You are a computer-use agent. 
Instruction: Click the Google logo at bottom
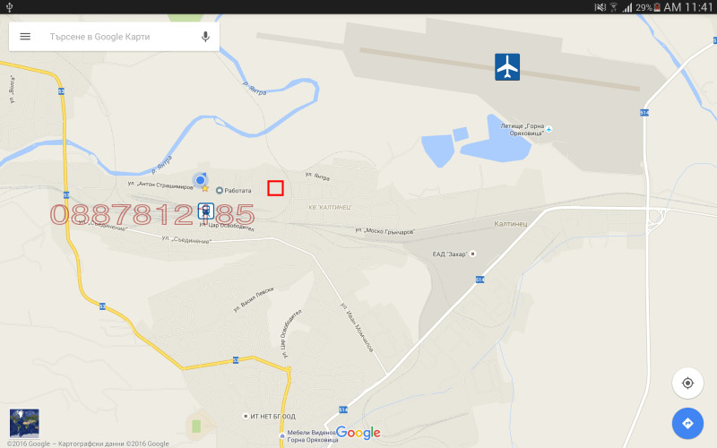point(358,433)
